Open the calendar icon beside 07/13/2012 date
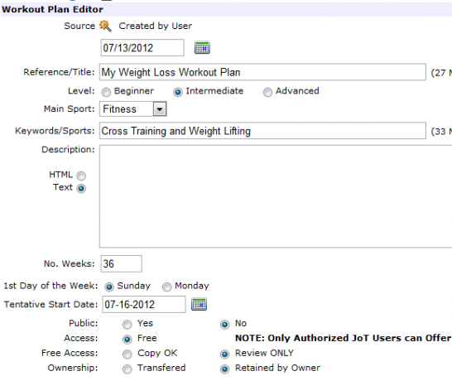Viewport: 452px width, 381px height. [202, 47]
